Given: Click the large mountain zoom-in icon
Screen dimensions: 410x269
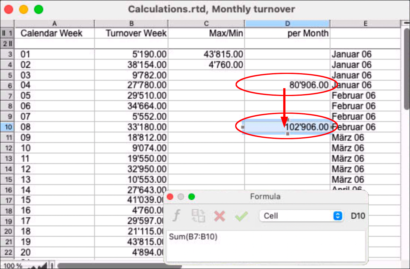Looking at the screenshot, I should tap(44, 265).
